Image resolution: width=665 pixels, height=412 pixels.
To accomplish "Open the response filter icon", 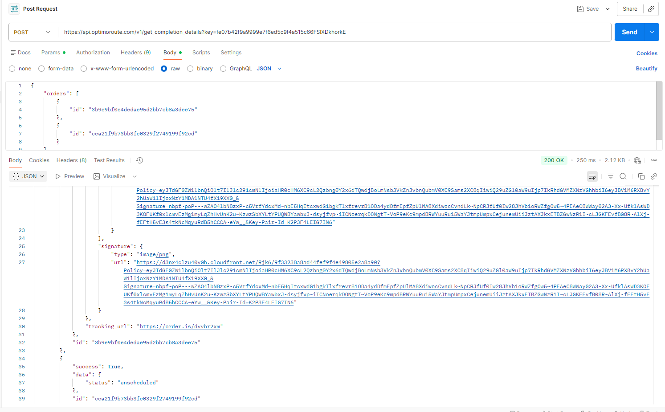I will pos(610,176).
